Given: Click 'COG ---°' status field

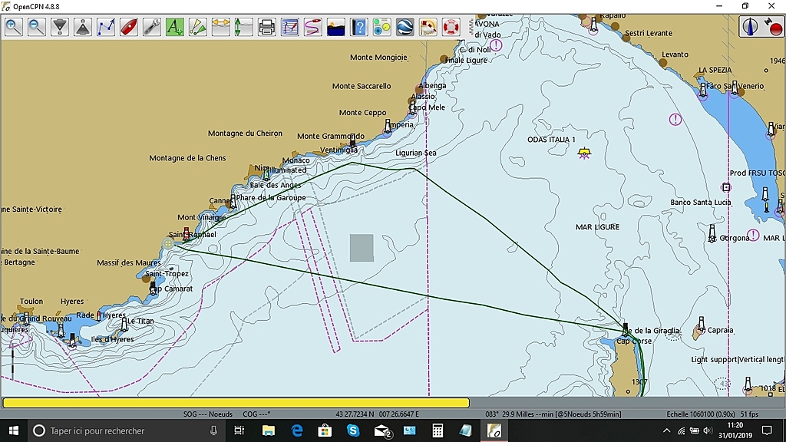Looking at the screenshot, I should click(256, 414).
